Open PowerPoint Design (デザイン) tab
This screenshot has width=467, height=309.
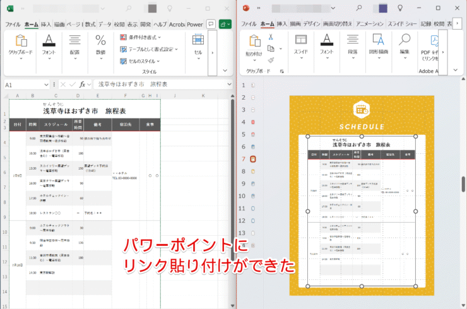[x=312, y=24]
